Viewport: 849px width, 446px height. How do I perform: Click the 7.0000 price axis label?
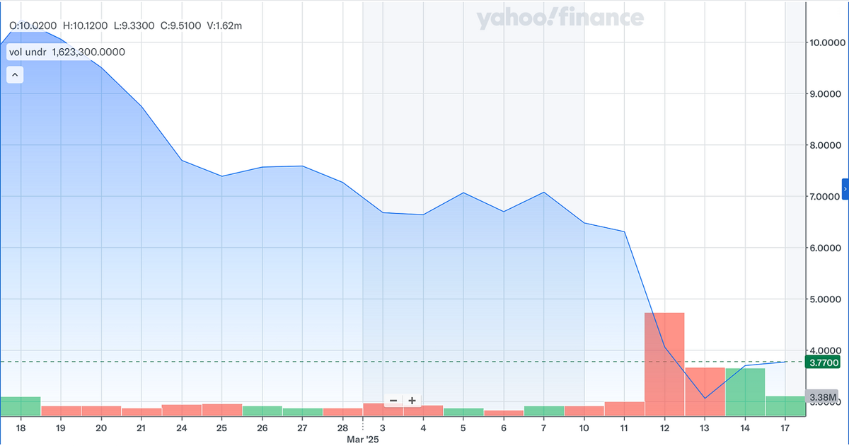pyautogui.click(x=827, y=196)
